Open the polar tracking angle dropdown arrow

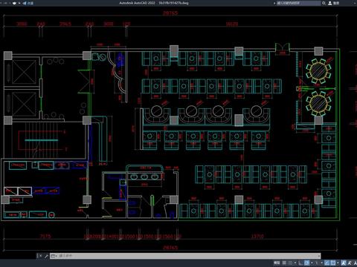point(312,263)
